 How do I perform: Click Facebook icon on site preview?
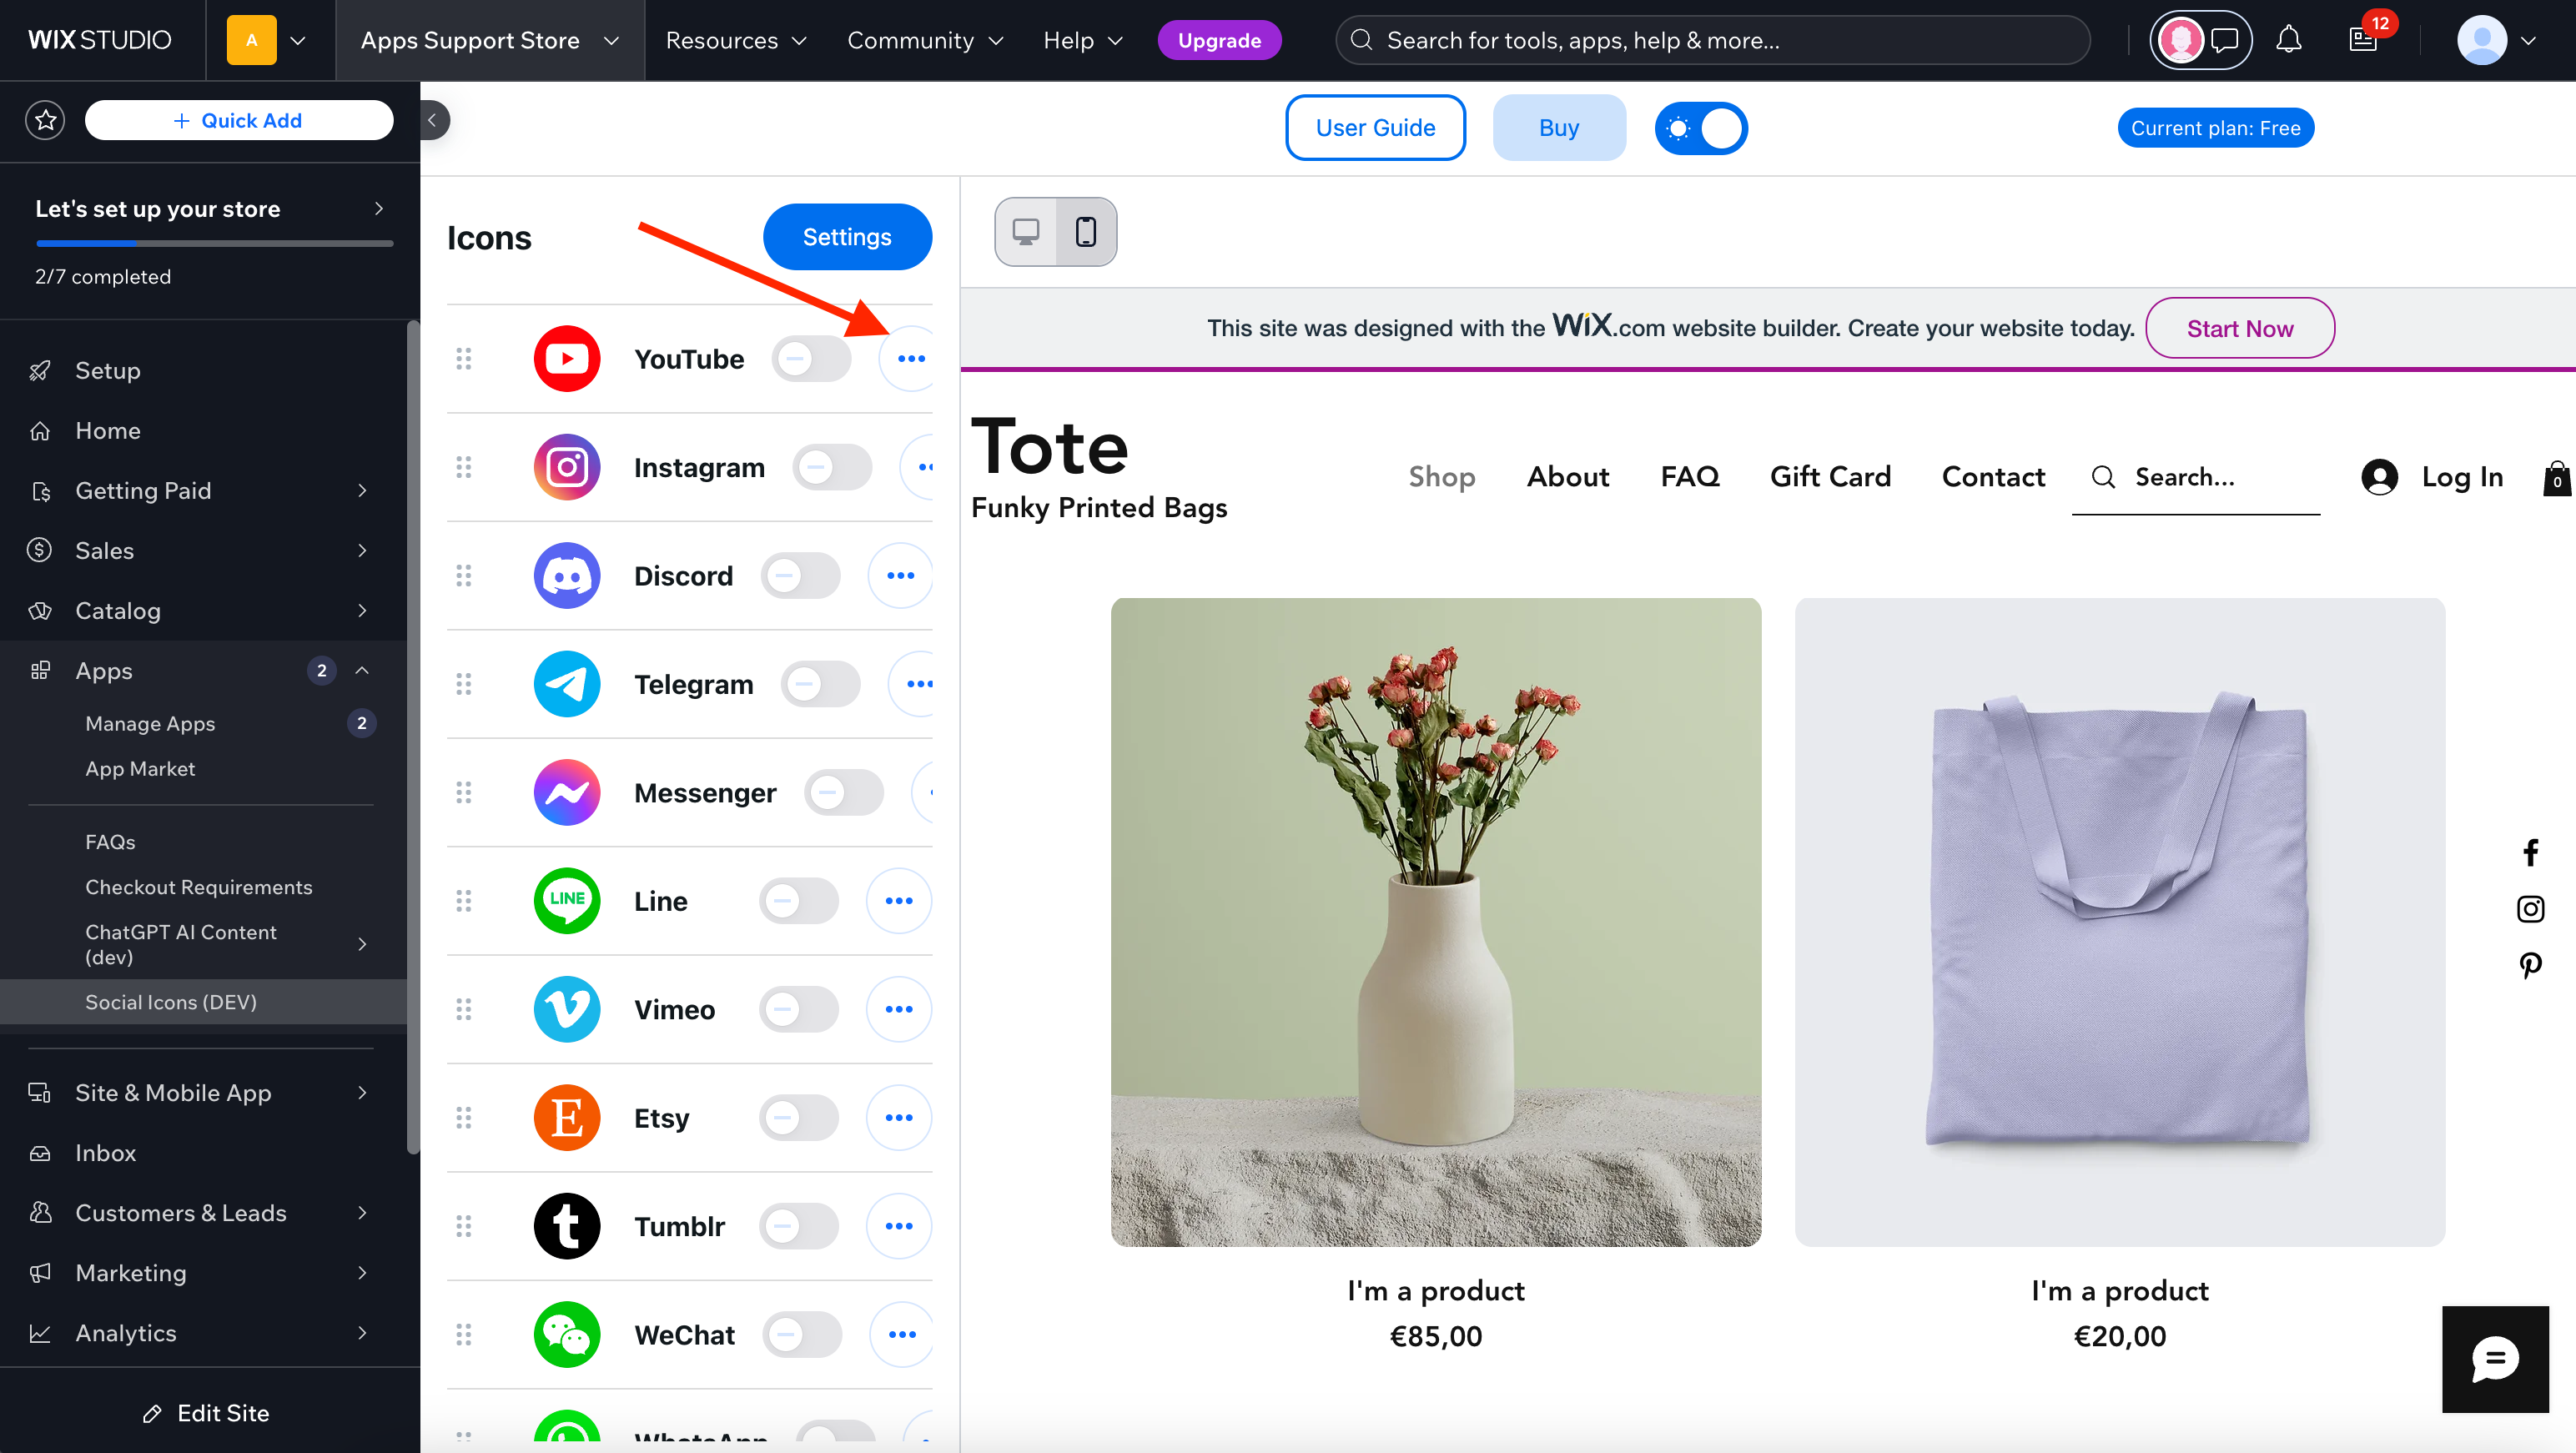pos(2530,853)
